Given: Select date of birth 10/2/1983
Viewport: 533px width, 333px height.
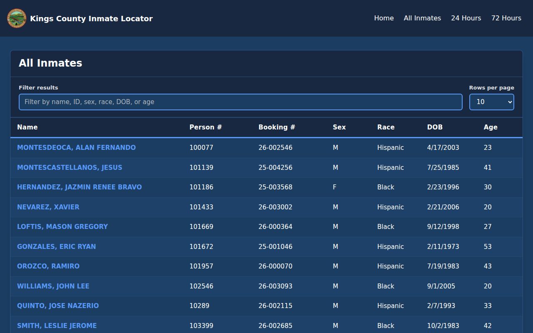Looking at the screenshot, I should (443, 326).
